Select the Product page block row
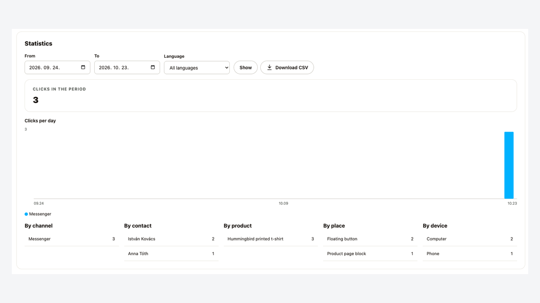Image resolution: width=540 pixels, height=303 pixels. [370, 254]
